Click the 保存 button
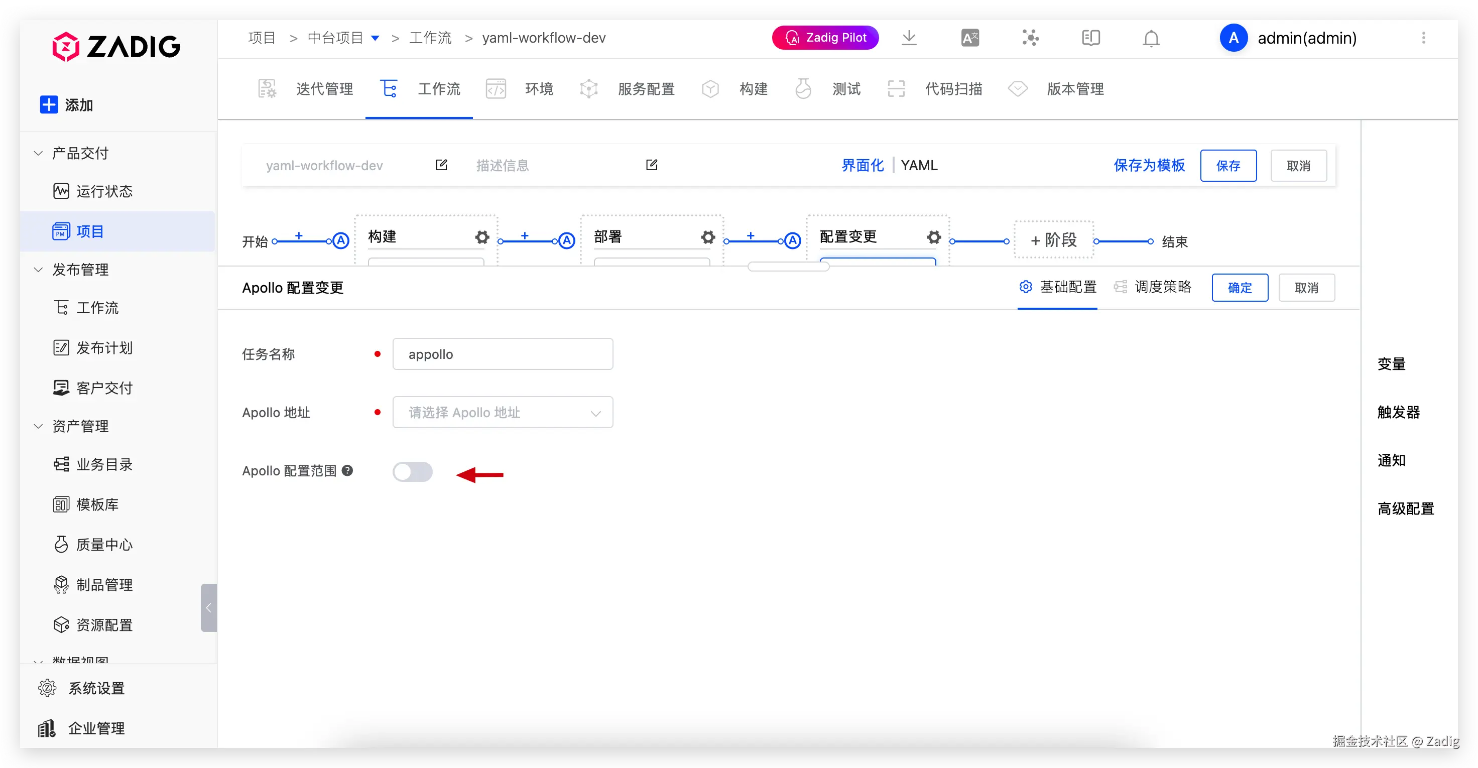The width and height of the screenshot is (1478, 768). [x=1228, y=166]
